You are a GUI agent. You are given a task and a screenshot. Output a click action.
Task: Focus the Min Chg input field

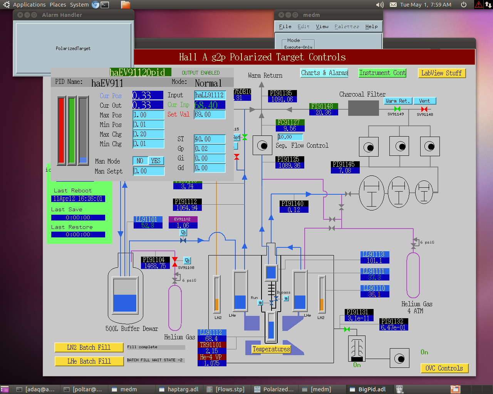click(x=148, y=144)
